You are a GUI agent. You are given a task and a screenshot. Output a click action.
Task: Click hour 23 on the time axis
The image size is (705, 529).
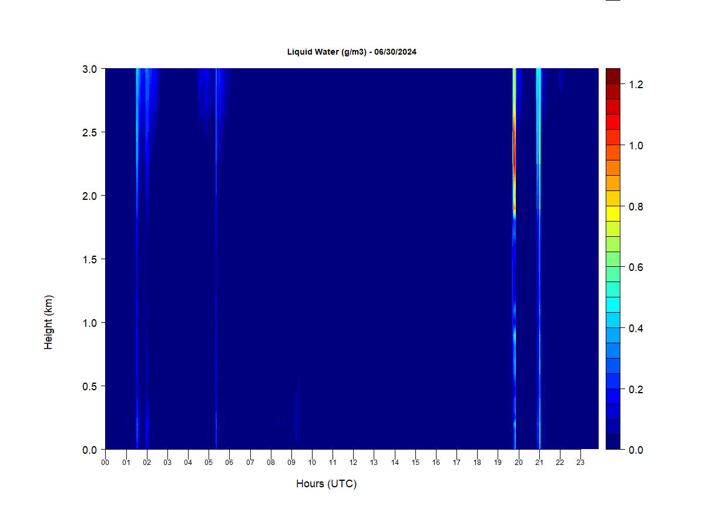tap(580, 463)
